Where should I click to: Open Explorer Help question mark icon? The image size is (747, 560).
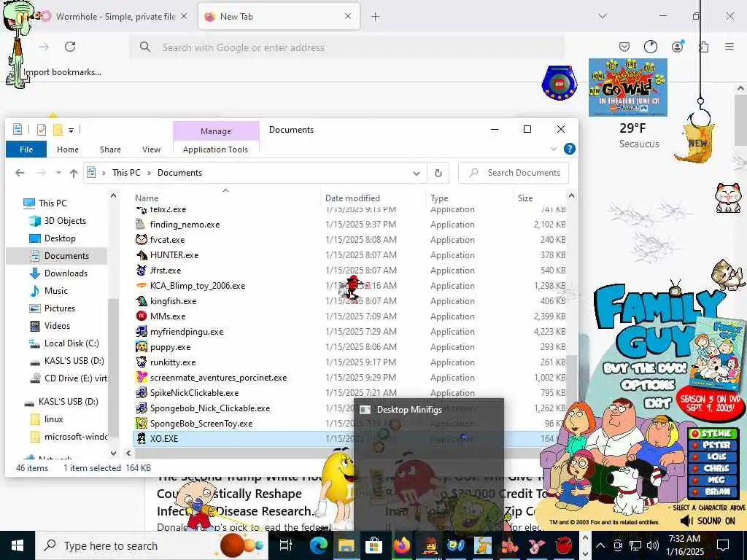pyautogui.click(x=569, y=149)
